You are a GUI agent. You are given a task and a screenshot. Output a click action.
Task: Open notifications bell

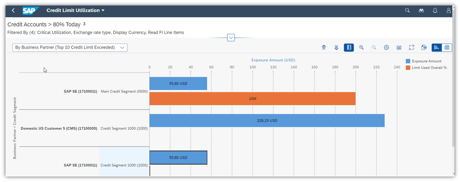click(435, 10)
